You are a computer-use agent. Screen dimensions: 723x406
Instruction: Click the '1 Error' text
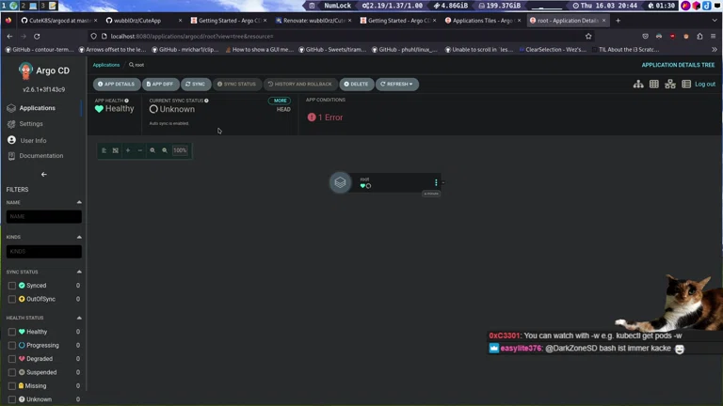pyautogui.click(x=330, y=117)
